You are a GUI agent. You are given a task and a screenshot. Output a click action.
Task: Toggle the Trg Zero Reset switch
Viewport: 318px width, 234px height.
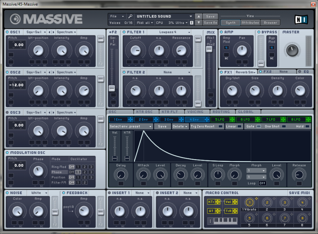coord(220,126)
